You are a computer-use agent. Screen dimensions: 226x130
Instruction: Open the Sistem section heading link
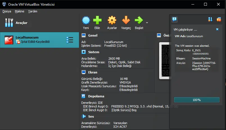tap(94, 52)
